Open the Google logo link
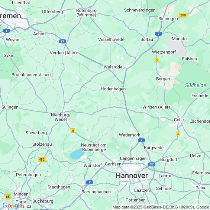210x210 pixels. (13, 205)
